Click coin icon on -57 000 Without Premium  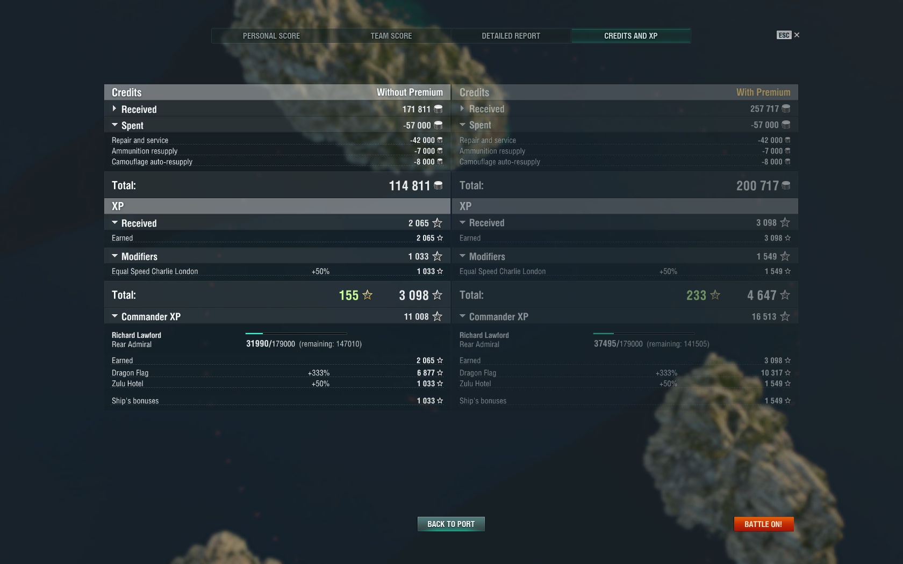(438, 125)
